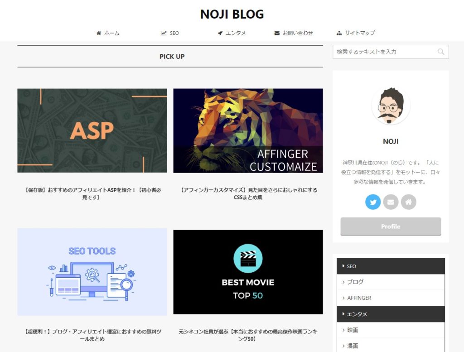Screen dimensions: 464x352
Task: Click NOJI avatar profile picture
Action: click(x=391, y=106)
